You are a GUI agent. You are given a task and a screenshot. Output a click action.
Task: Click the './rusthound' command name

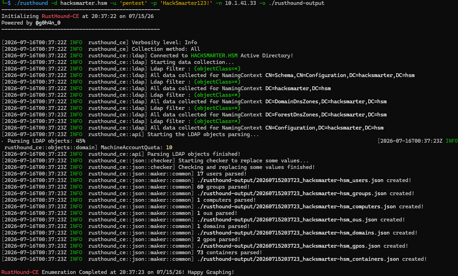click(x=31, y=3)
